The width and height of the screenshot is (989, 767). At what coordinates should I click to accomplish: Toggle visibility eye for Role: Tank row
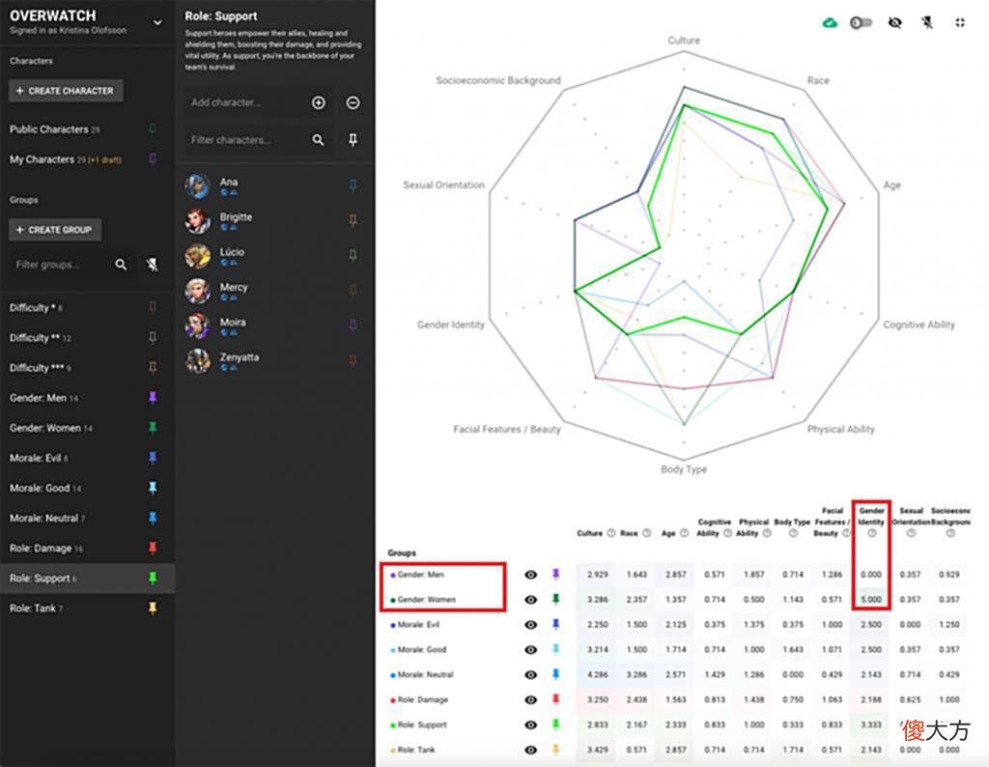(x=530, y=750)
